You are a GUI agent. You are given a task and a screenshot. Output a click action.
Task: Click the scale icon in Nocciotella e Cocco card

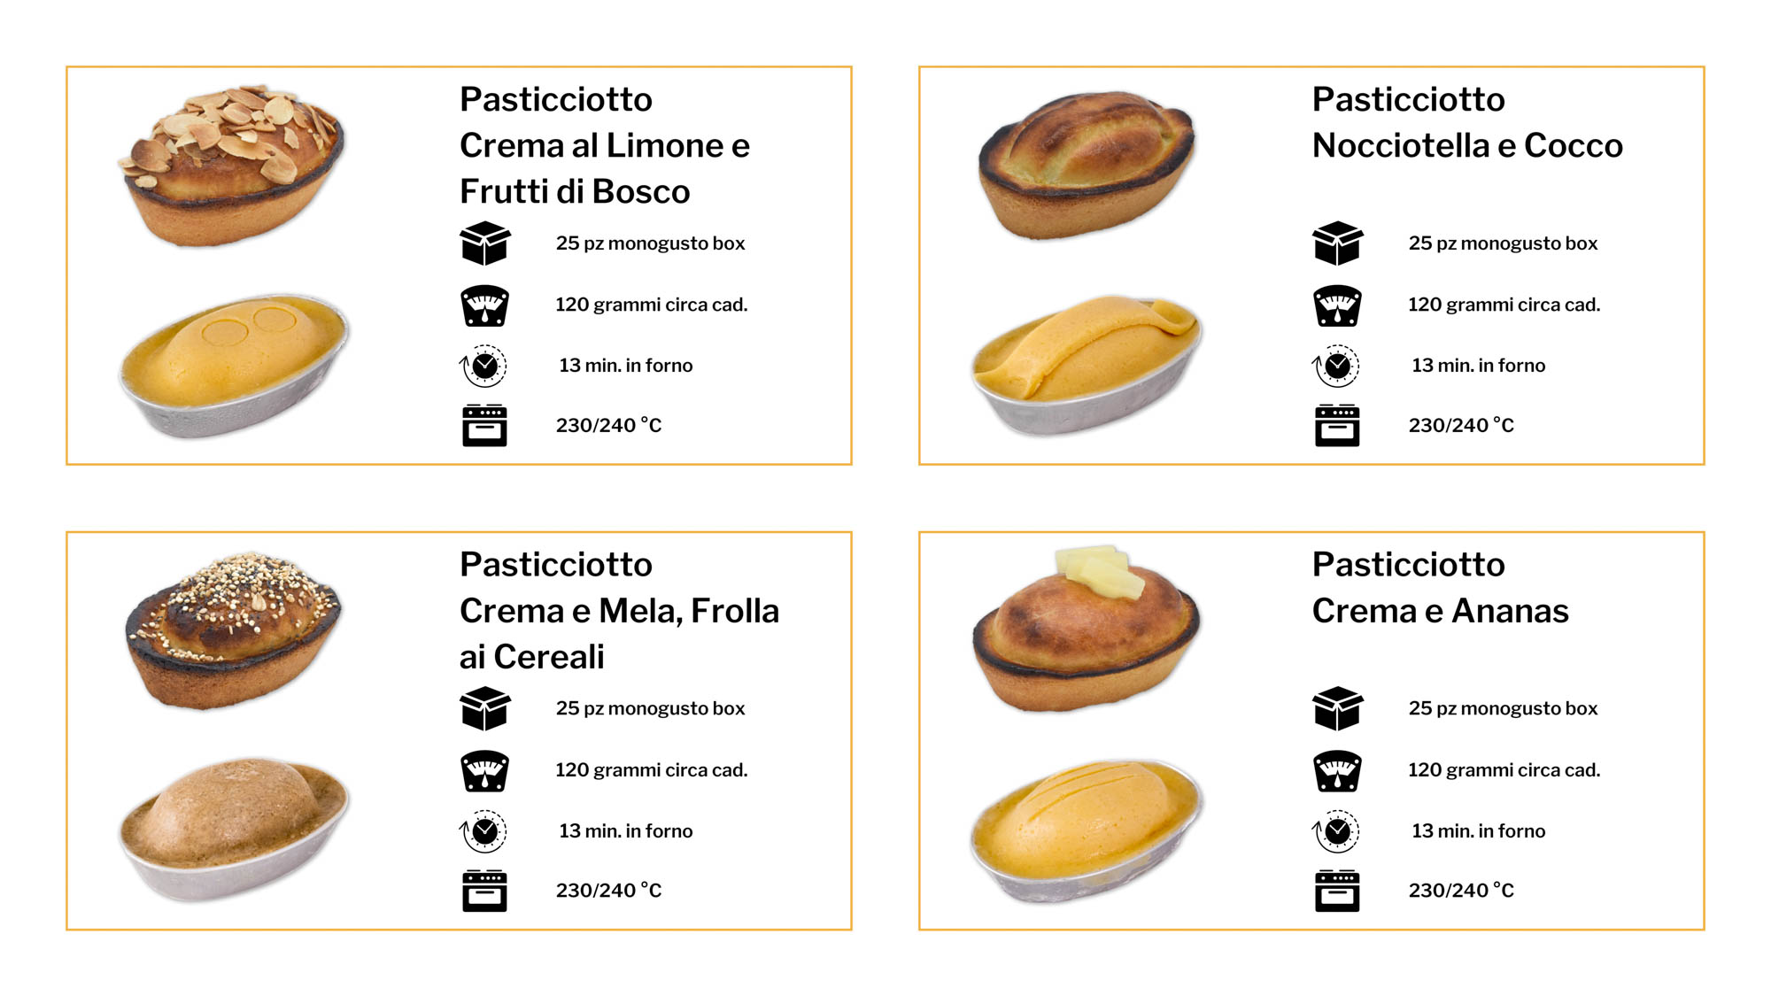click(1337, 305)
